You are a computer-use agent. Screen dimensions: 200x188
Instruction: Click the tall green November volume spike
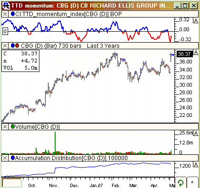[55, 143]
